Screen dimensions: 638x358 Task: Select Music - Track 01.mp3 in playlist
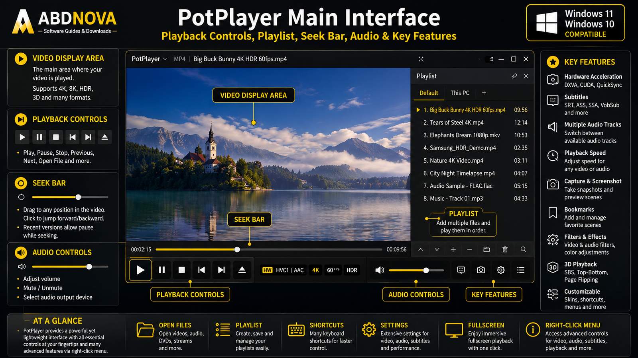tap(472, 198)
